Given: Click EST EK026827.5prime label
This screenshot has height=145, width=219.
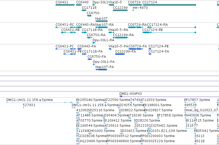Looking at the screenshot, I should (158, 110).
